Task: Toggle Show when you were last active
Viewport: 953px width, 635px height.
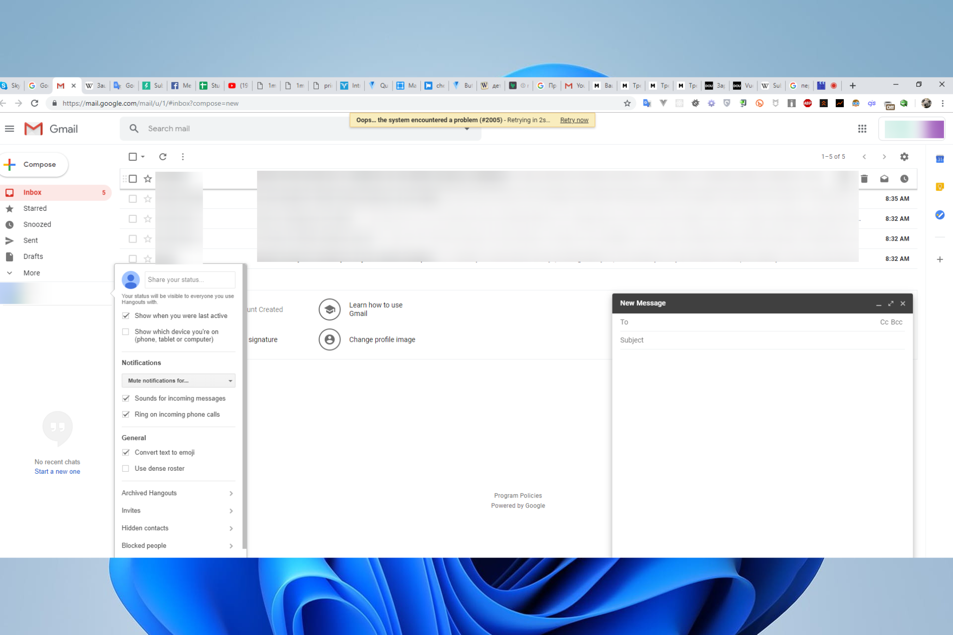Action: pyautogui.click(x=126, y=316)
